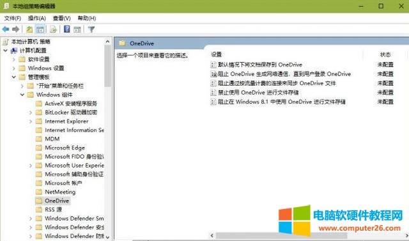This screenshot has height=241, width=409.
Task: Click the Up one level folder icon
Action: [x=29, y=29]
